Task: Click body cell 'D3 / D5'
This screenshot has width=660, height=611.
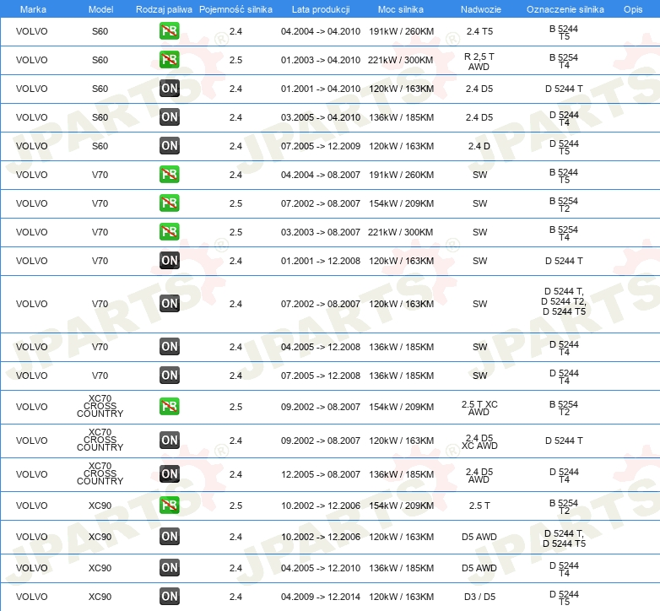Action: point(479,597)
